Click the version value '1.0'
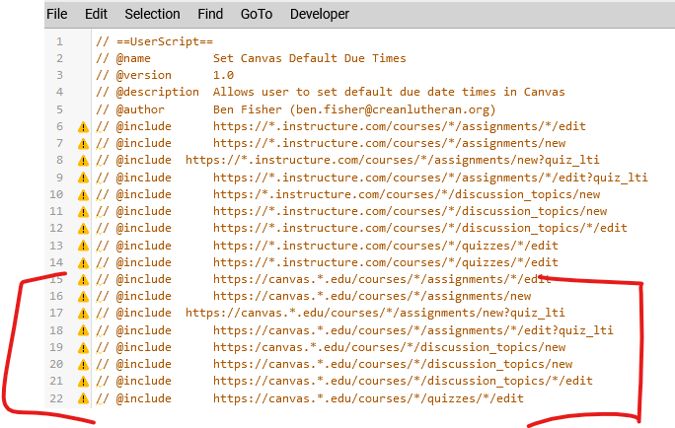Viewport: 675px width, 428px height. click(x=223, y=75)
